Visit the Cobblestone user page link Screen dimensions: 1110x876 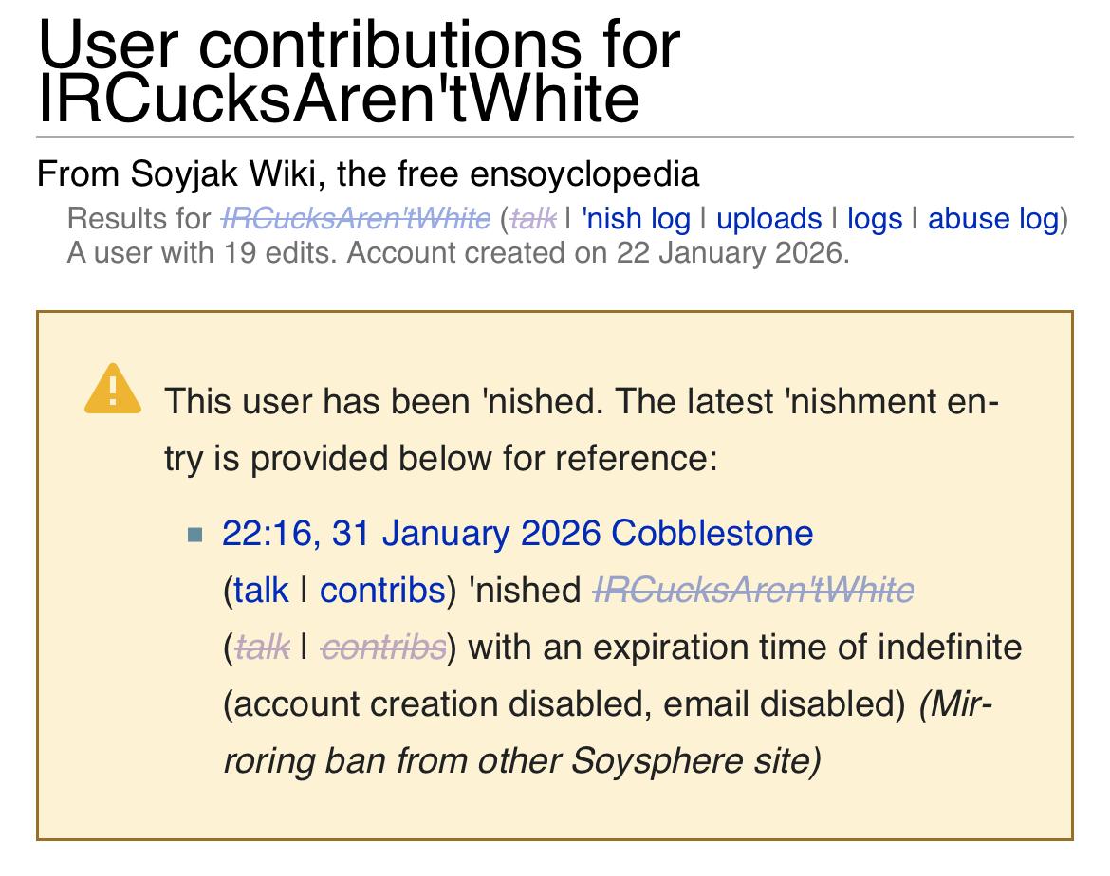click(x=712, y=533)
